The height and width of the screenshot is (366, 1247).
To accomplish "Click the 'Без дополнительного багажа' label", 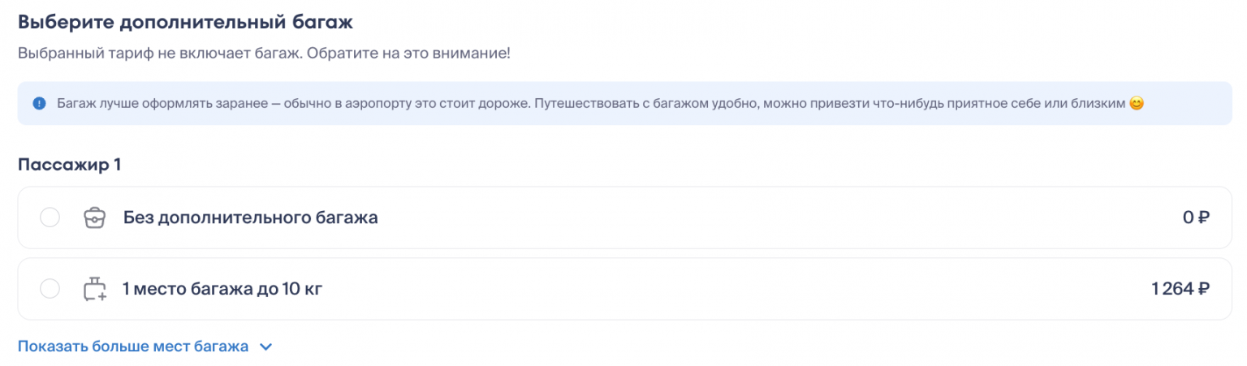I will click(250, 218).
